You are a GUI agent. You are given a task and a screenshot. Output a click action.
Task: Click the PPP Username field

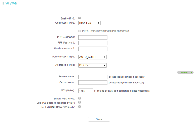pos(93,37)
